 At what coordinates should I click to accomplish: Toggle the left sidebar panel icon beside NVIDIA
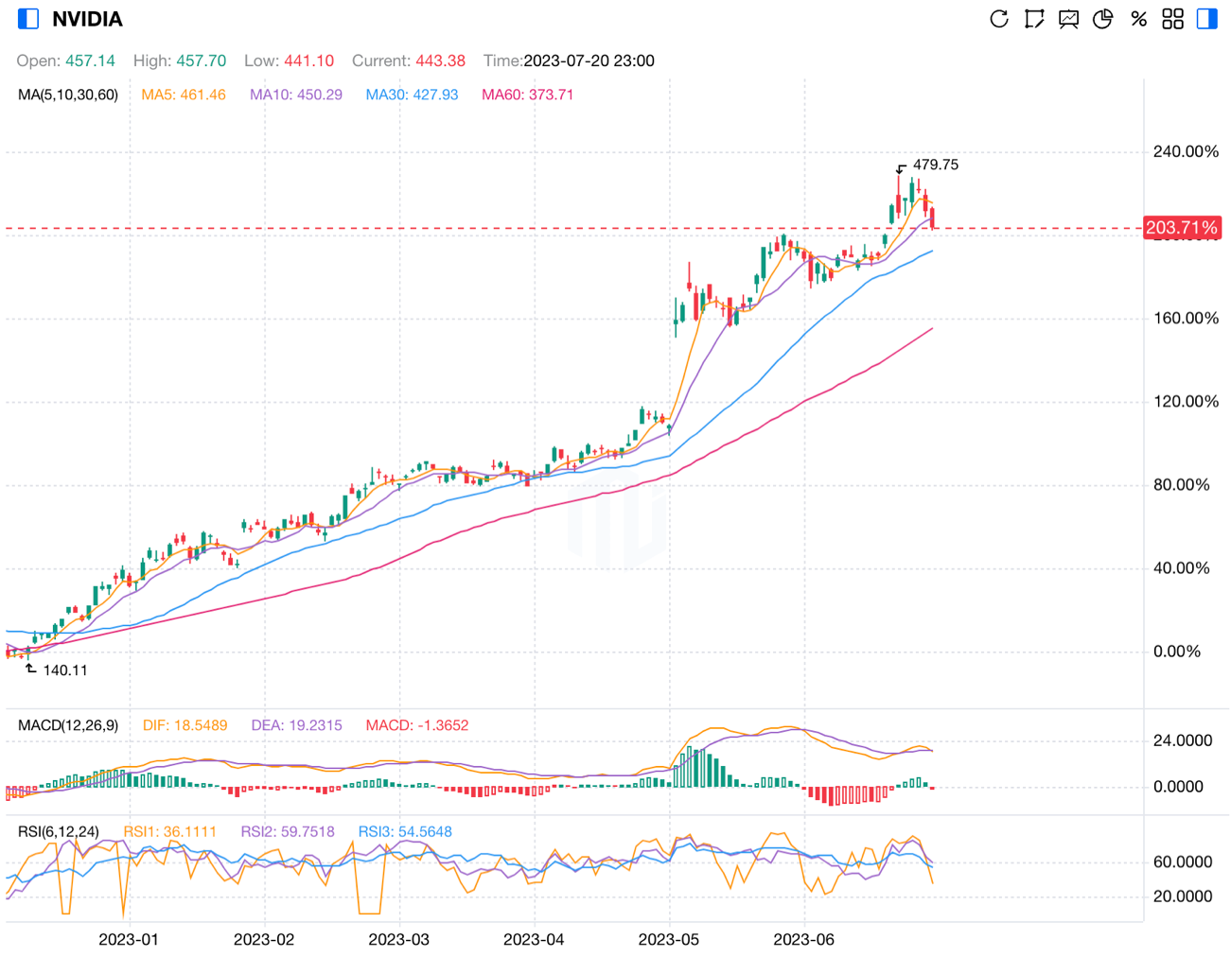coord(28,19)
